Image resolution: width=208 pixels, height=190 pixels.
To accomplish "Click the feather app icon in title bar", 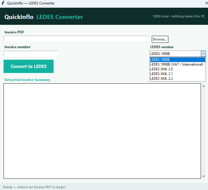I will click(x=3, y=3).
